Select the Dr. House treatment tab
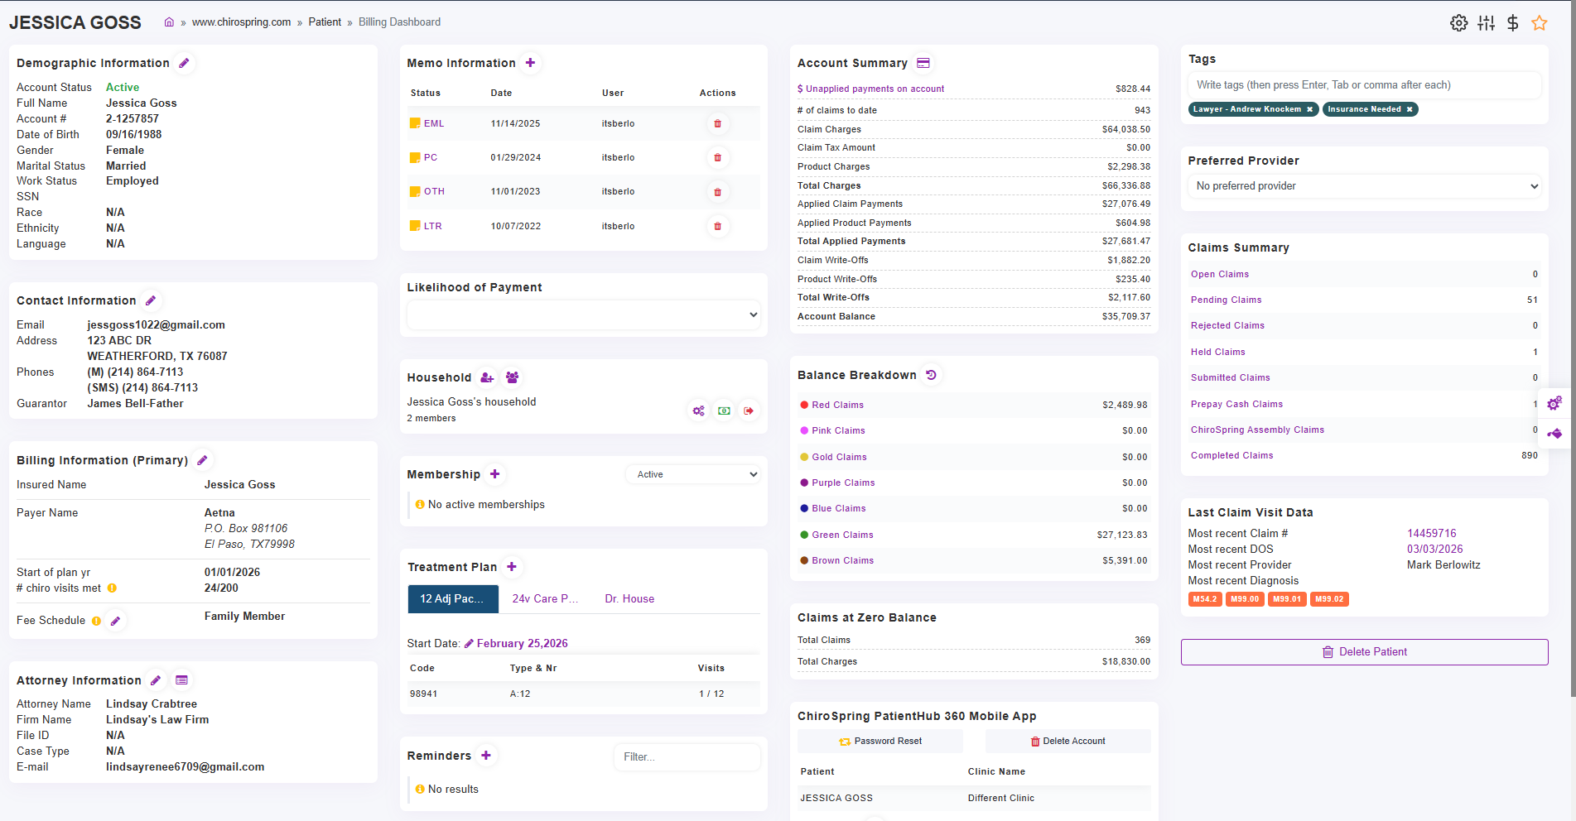Image resolution: width=1576 pixels, height=821 pixels. (629, 598)
